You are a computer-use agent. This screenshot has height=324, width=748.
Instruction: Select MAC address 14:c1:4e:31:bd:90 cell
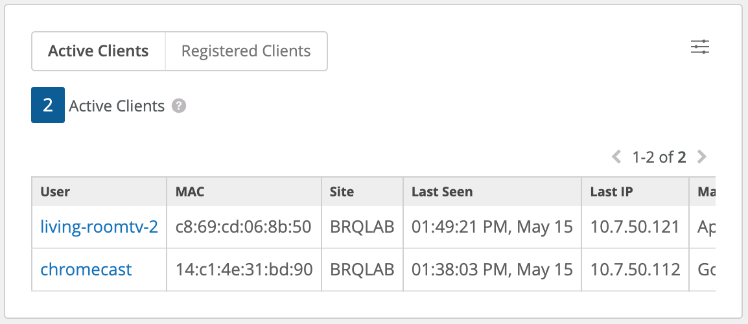[x=244, y=269]
